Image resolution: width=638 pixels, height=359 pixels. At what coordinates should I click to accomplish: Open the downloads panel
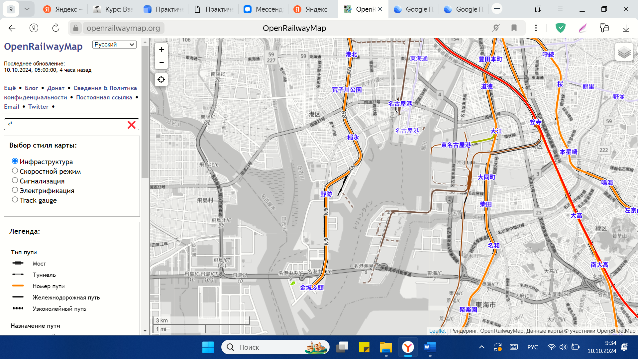(626, 28)
